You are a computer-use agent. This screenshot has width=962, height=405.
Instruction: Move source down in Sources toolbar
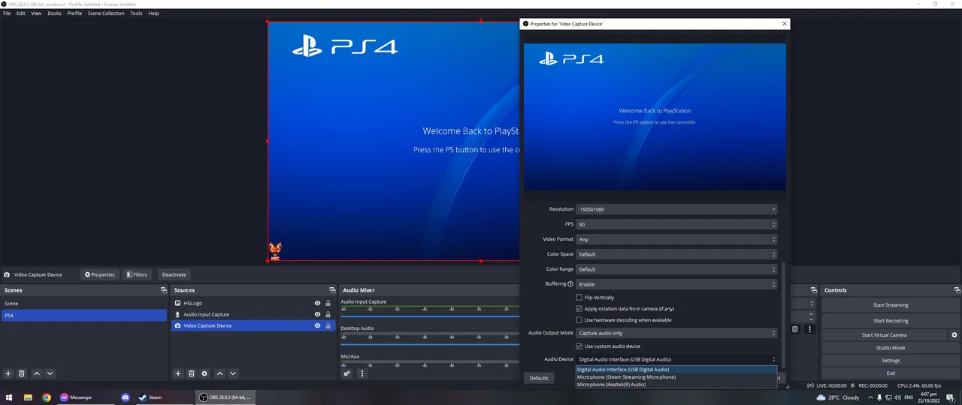233,373
